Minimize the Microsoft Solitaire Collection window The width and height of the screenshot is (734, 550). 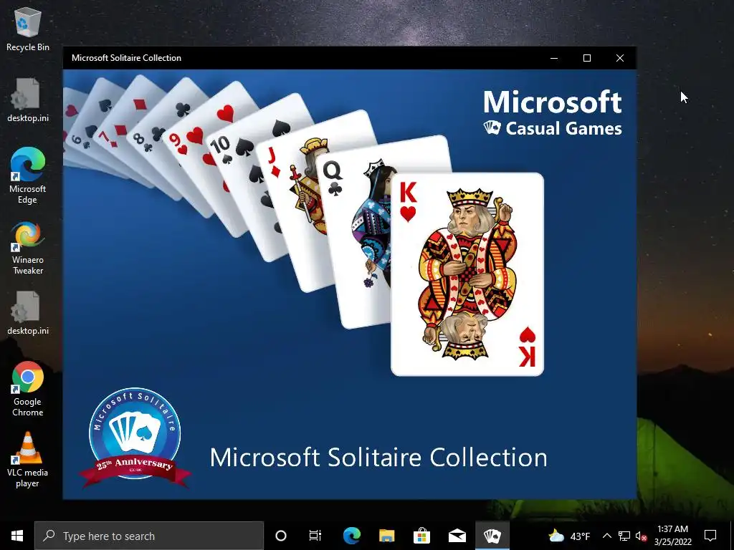click(x=554, y=58)
